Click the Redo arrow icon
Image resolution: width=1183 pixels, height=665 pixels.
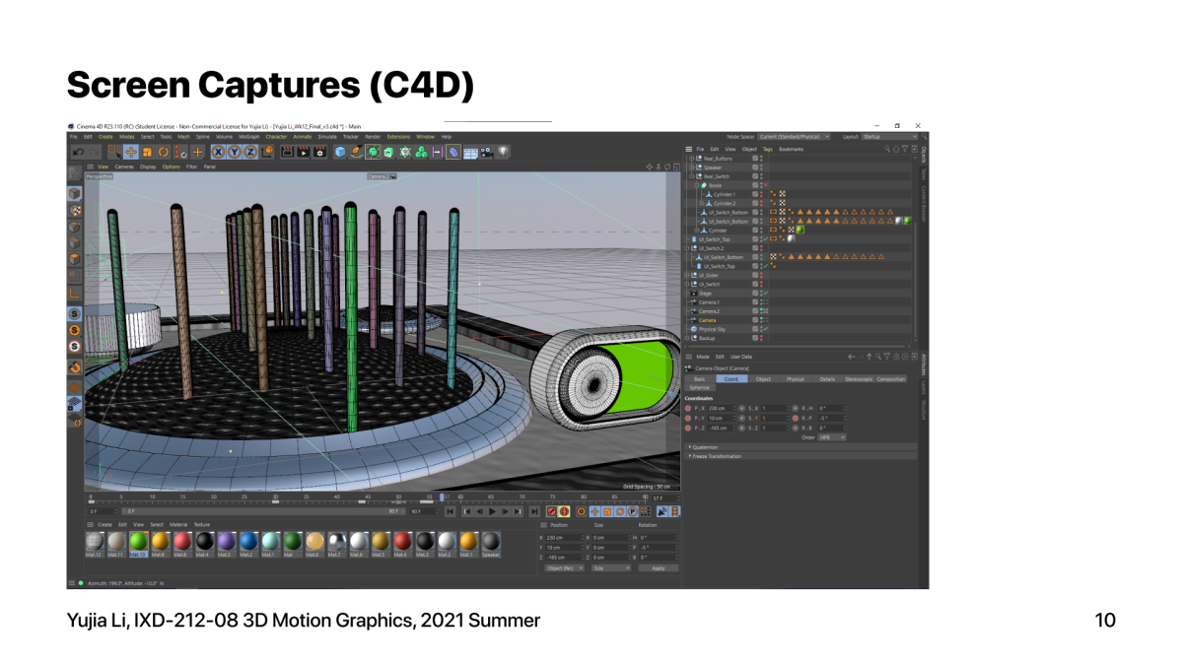95,152
